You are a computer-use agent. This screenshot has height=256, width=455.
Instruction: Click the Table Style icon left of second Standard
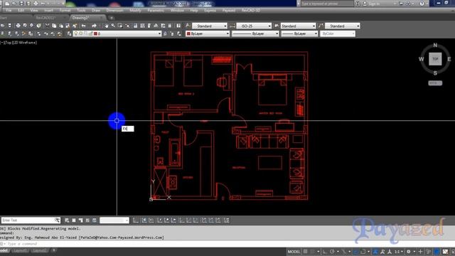277,26
